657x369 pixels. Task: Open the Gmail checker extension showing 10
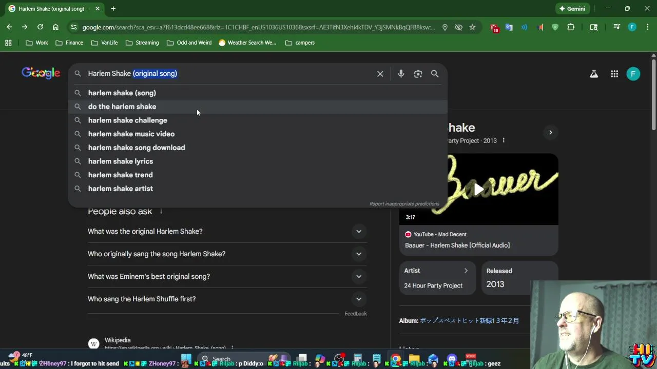click(494, 28)
